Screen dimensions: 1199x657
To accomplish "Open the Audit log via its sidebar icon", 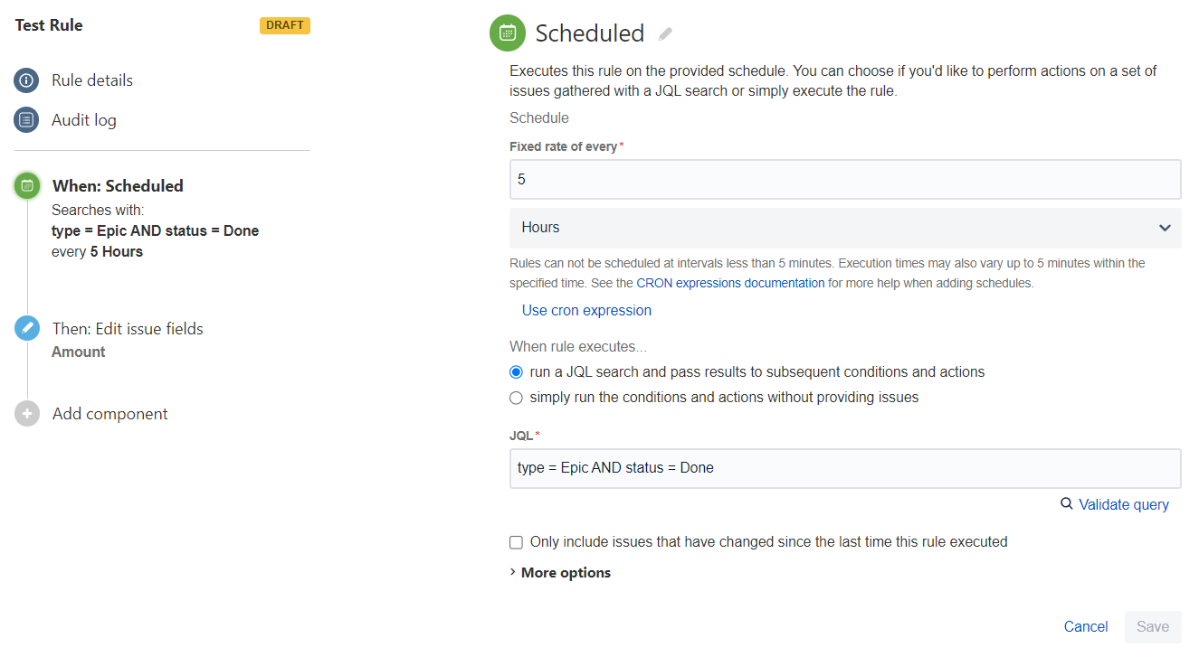I will pos(26,119).
